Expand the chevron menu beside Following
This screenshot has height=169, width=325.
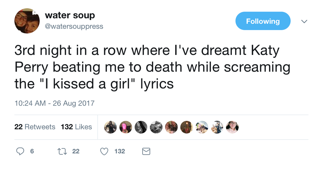point(304,21)
